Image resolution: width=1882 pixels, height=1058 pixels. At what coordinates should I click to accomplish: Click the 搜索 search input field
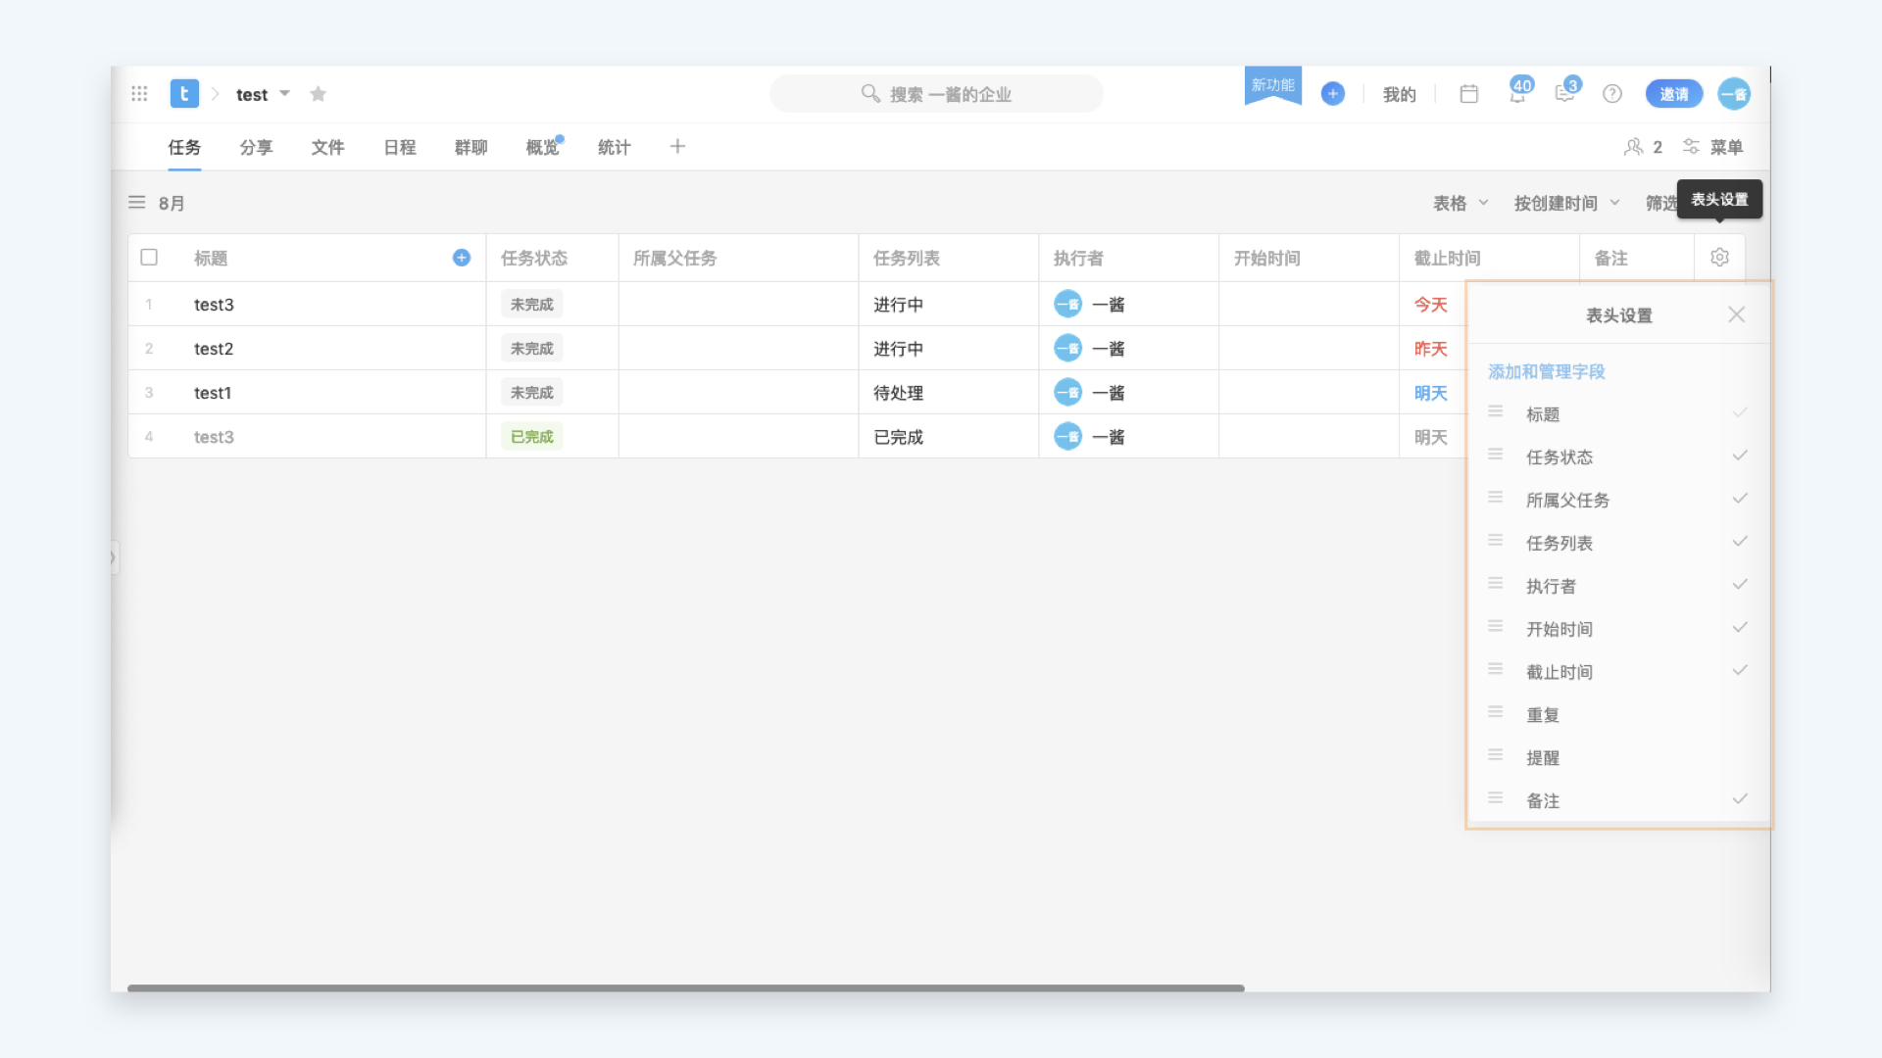(936, 94)
